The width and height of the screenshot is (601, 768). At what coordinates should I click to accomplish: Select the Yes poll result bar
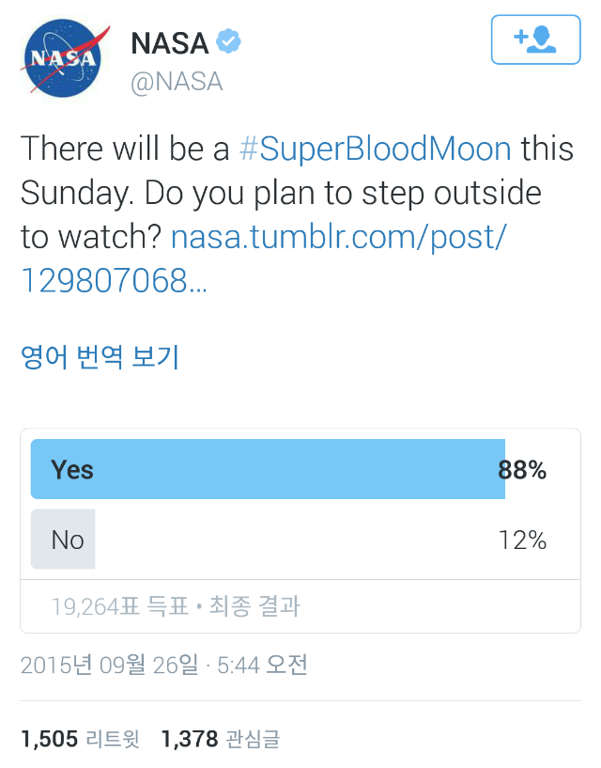pyautogui.click(x=268, y=469)
